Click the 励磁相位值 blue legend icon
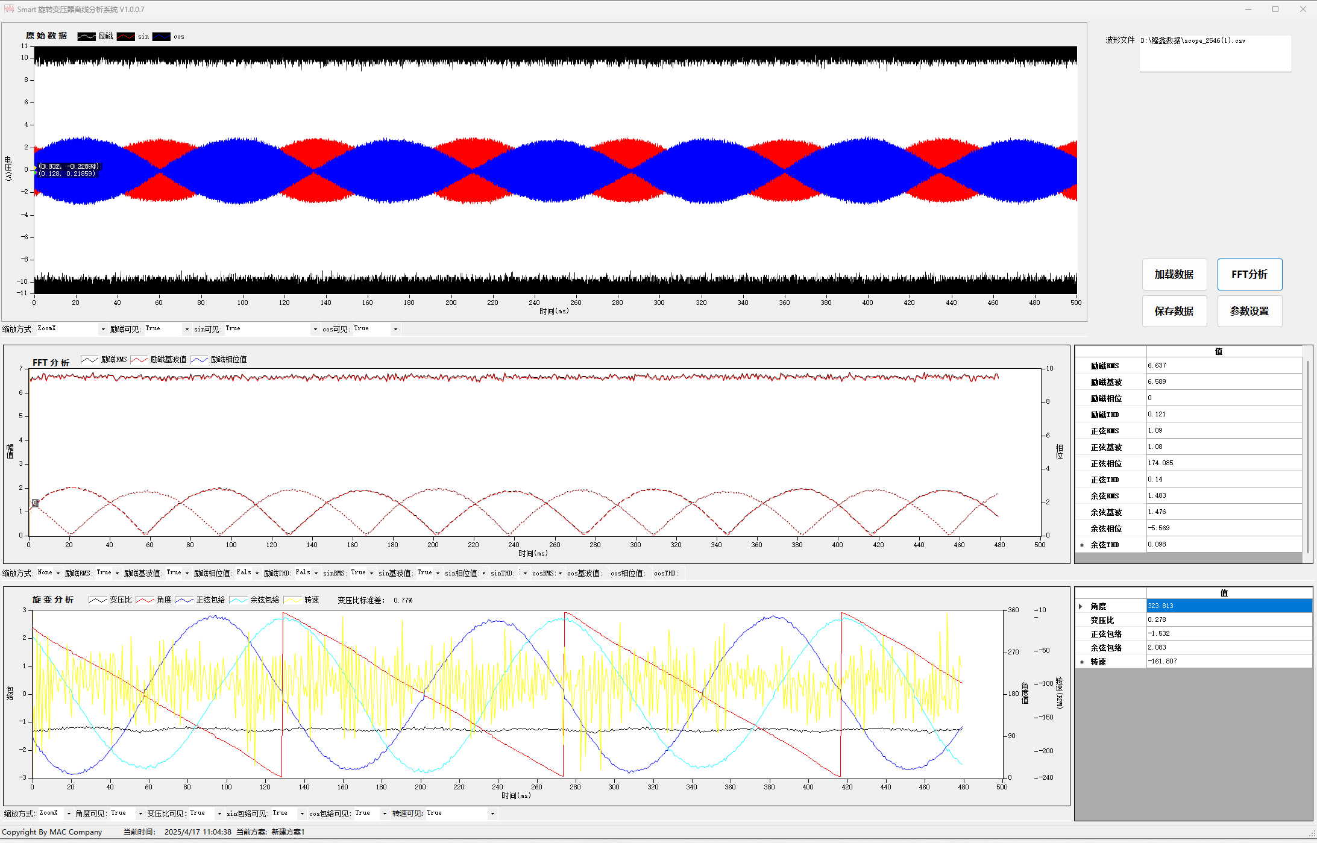Screen dimensions: 1317x843 199,360
